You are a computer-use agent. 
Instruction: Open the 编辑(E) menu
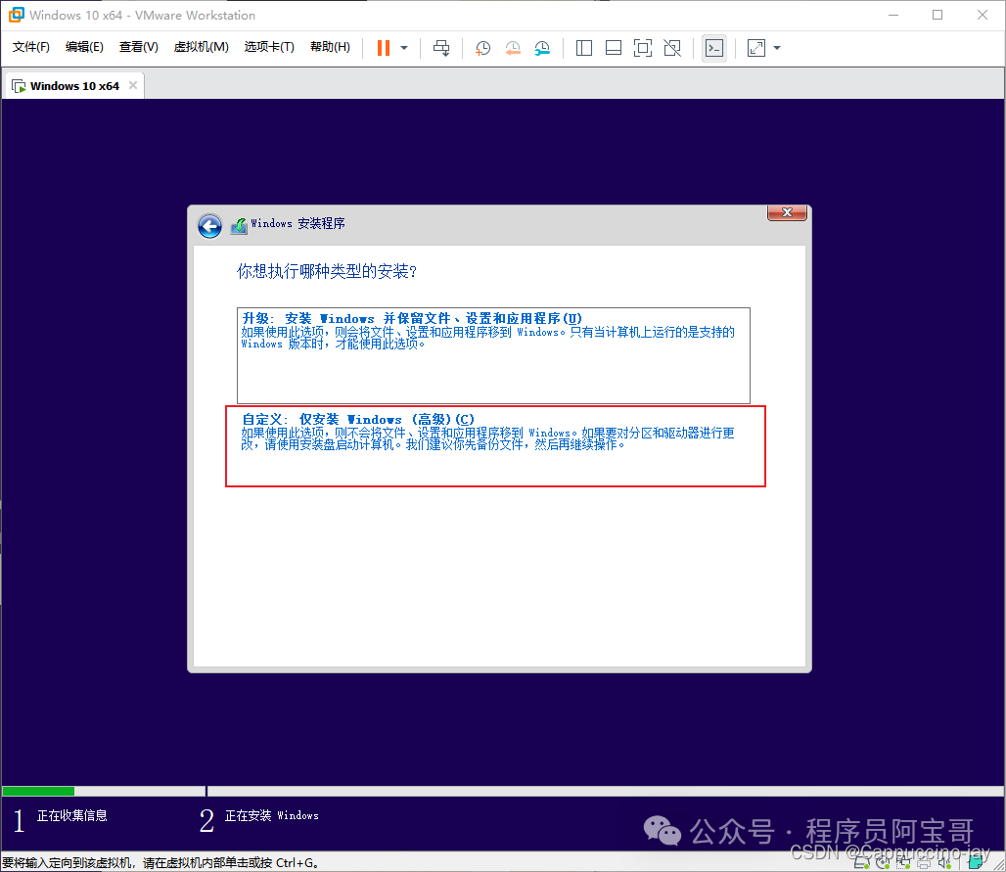pyautogui.click(x=84, y=47)
